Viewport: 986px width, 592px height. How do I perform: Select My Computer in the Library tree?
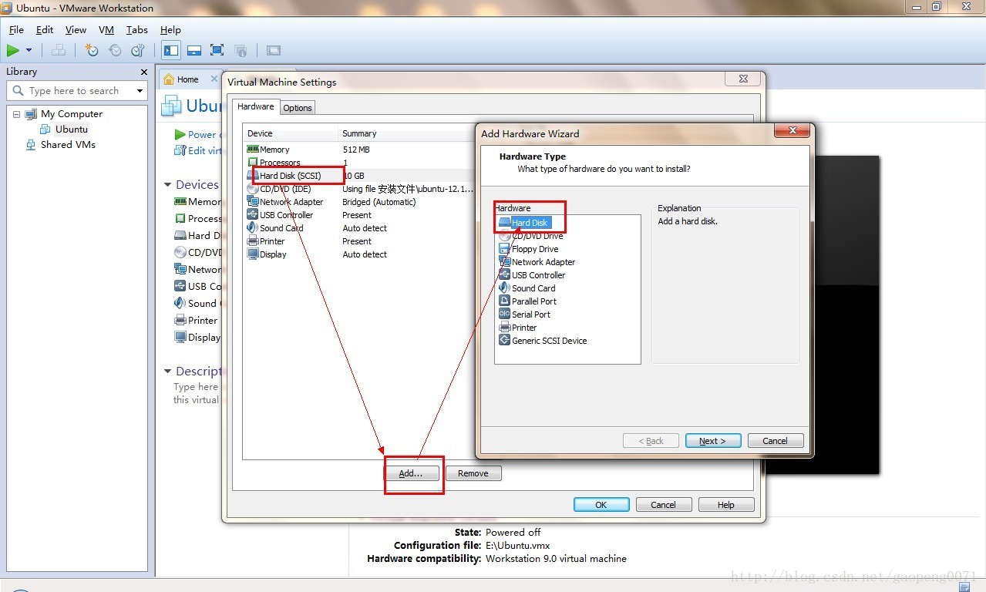coord(72,113)
